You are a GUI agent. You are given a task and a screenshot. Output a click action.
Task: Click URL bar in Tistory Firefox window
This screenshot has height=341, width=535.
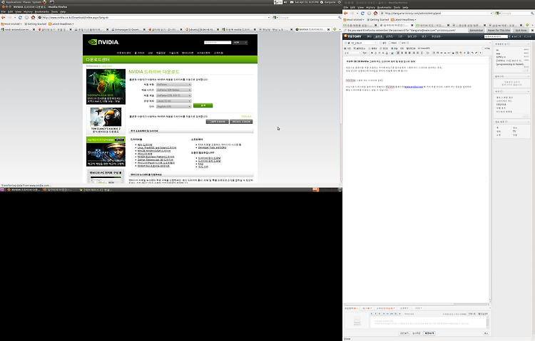pos(437,13)
